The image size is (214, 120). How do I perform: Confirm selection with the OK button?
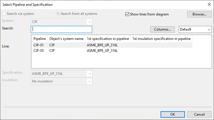click(x=173, y=114)
